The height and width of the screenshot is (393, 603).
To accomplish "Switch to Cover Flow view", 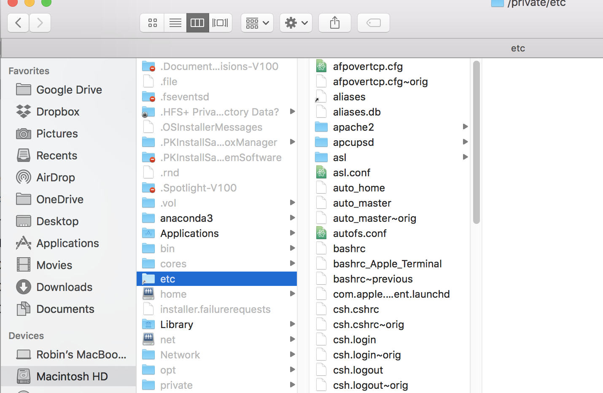I will (x=220, y=22).
